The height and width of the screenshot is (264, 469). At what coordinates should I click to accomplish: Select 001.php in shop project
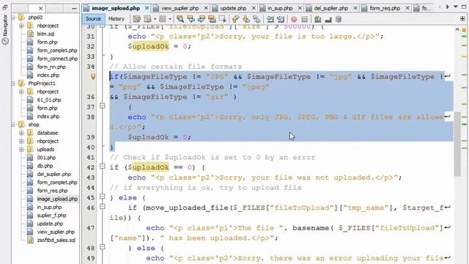point(46,158)
